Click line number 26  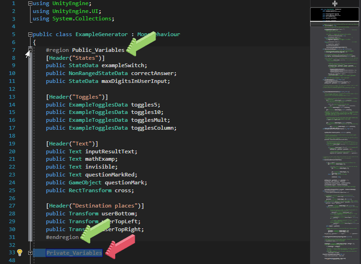pos(12,198)
